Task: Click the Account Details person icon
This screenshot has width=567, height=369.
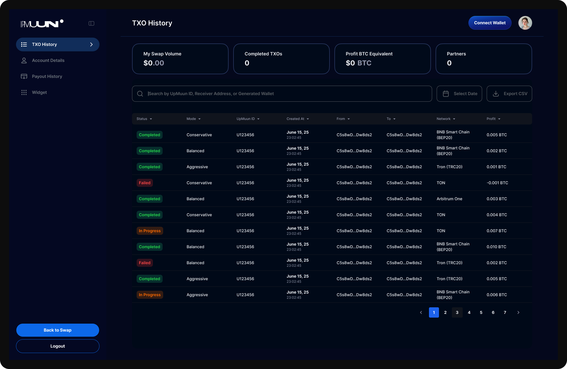Action: pyautogui.click(x=24, y=61)
